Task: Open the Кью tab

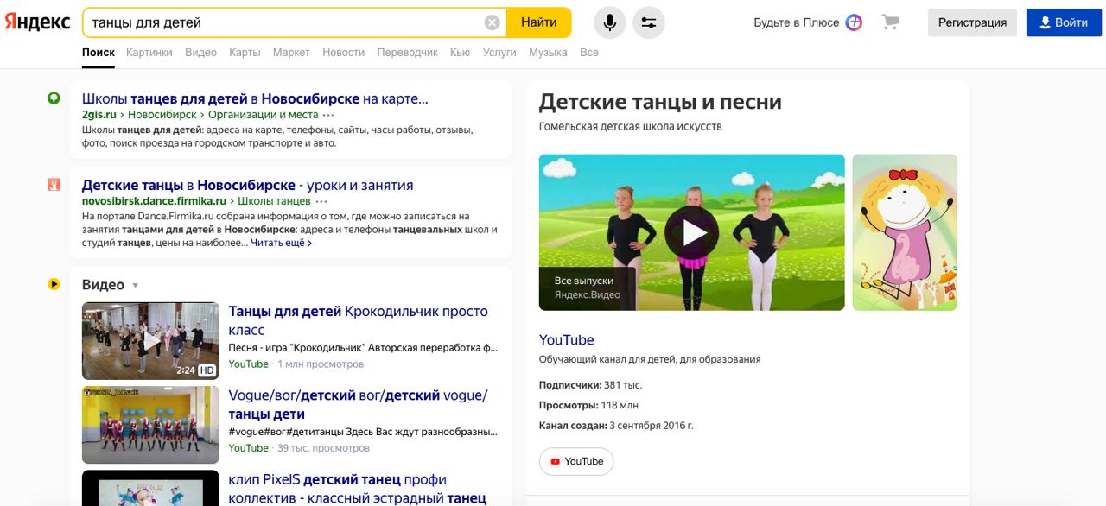Action: click(461, 52)
